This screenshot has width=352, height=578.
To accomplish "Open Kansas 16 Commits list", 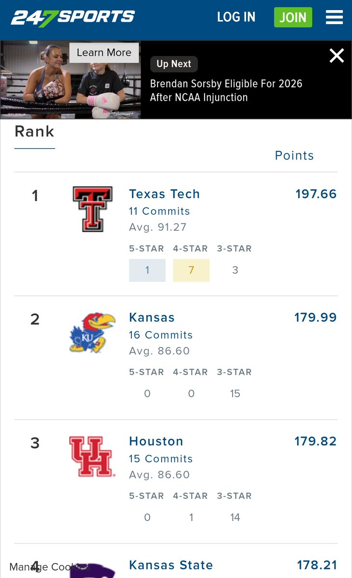I will [x=161, y=335].
